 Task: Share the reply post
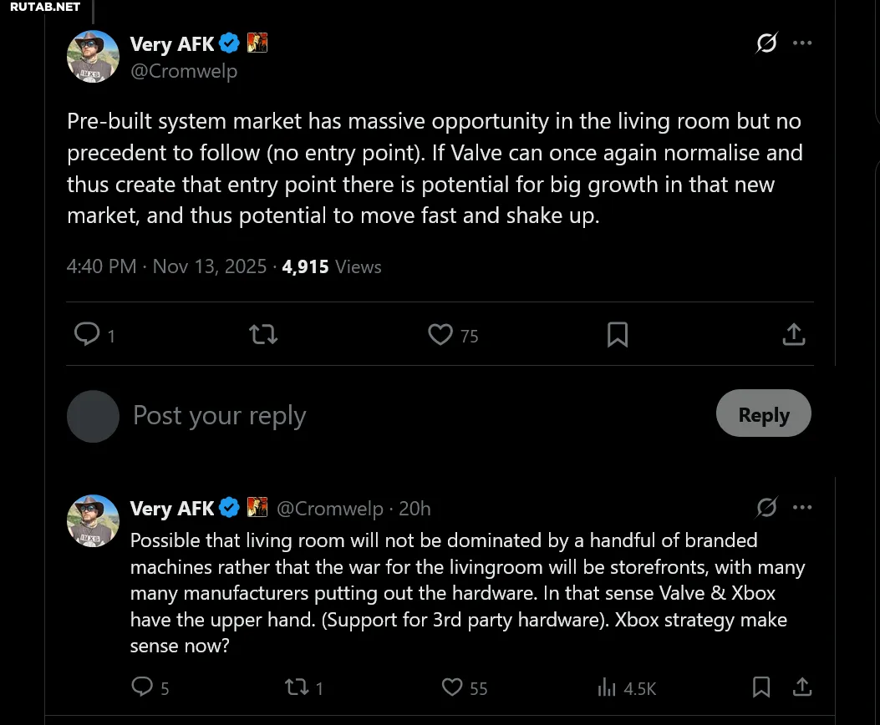click(x=802, y=687)
